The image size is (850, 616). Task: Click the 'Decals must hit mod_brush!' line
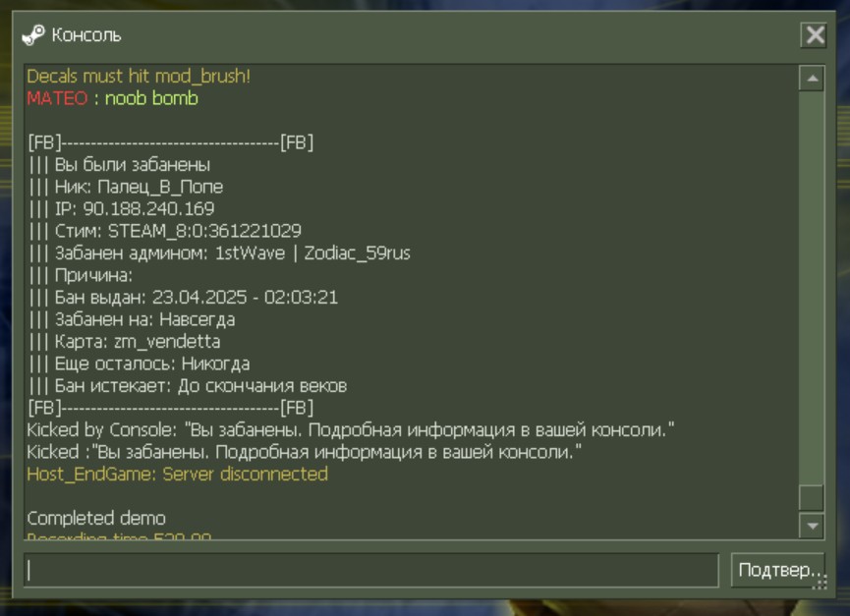pos(139,76)
